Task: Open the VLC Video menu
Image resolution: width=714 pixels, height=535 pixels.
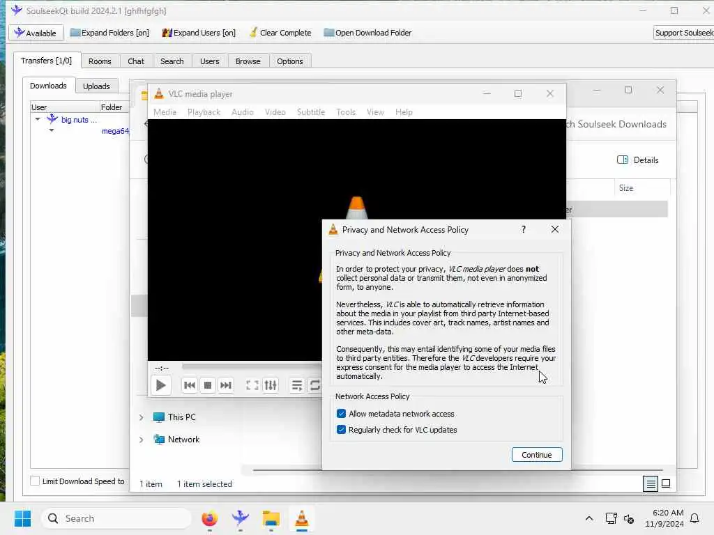Action: [x=275, y=112]
